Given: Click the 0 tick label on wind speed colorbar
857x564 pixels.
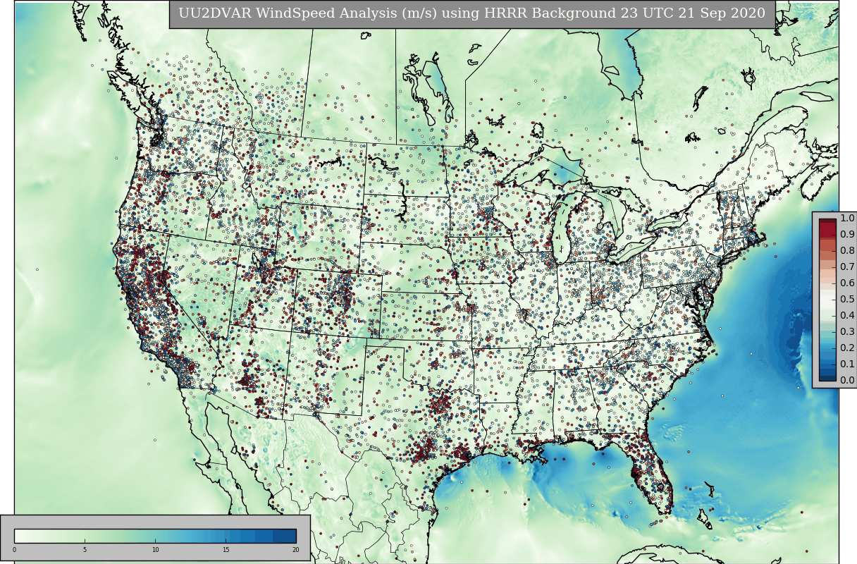Looking at the screenshot, I should coord(14,550).
